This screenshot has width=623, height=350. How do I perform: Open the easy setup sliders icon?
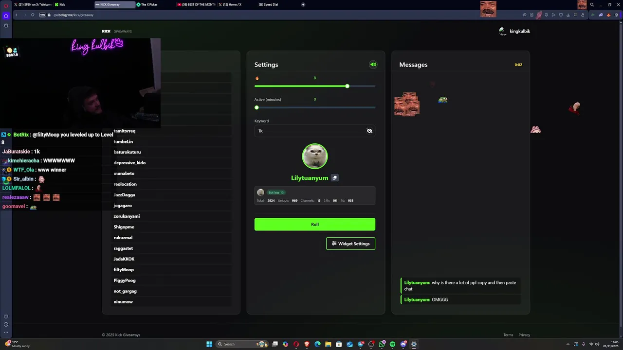[575, 15]
